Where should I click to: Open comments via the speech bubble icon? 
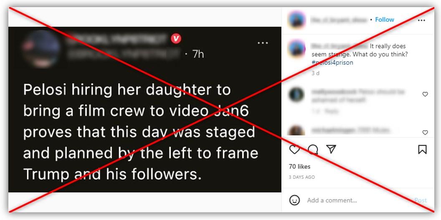click(313, 149)
